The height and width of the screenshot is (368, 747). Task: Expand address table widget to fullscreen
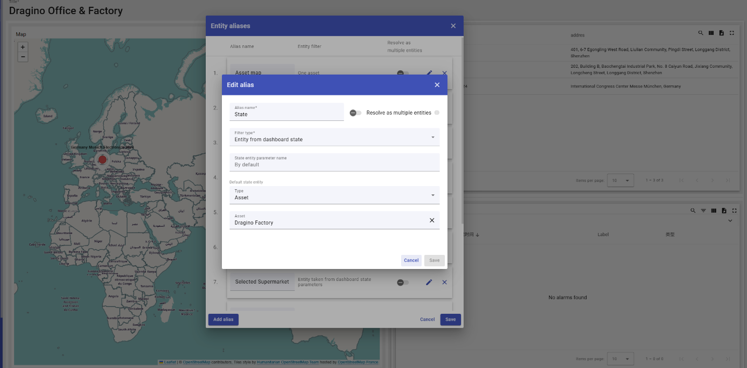coord(732,33)
